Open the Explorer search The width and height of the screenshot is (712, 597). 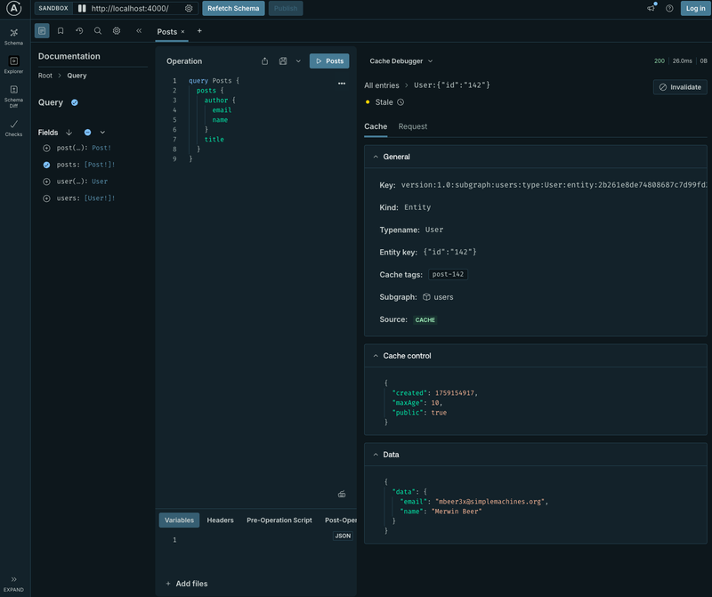(x=98, y=30)
